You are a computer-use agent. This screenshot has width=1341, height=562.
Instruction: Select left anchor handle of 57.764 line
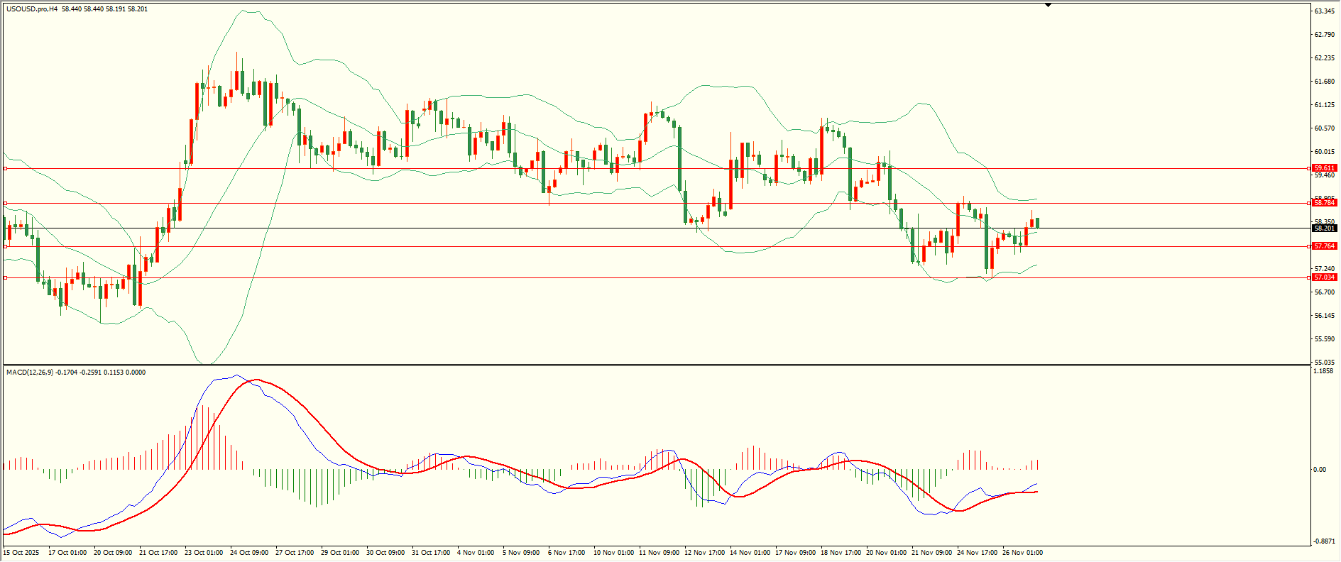6,246
